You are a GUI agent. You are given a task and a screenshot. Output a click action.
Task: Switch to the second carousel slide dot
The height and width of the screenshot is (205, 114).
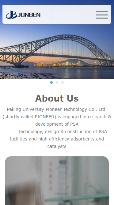[x=57, y=82]
